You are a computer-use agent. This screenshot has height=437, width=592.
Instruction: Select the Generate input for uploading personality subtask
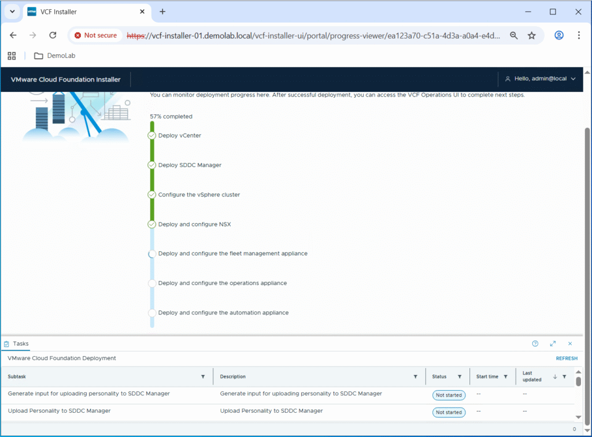point(88,394)
